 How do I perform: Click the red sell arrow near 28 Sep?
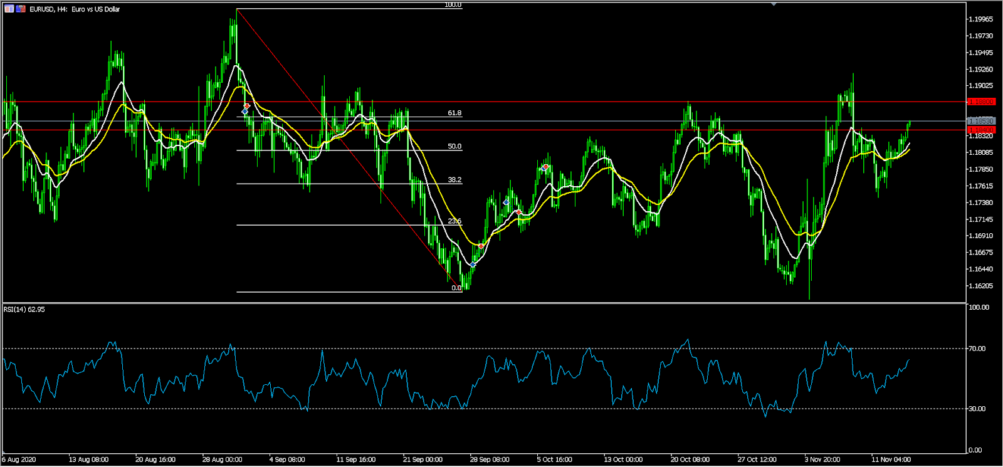pyautogui.click(x=481, y=246)
